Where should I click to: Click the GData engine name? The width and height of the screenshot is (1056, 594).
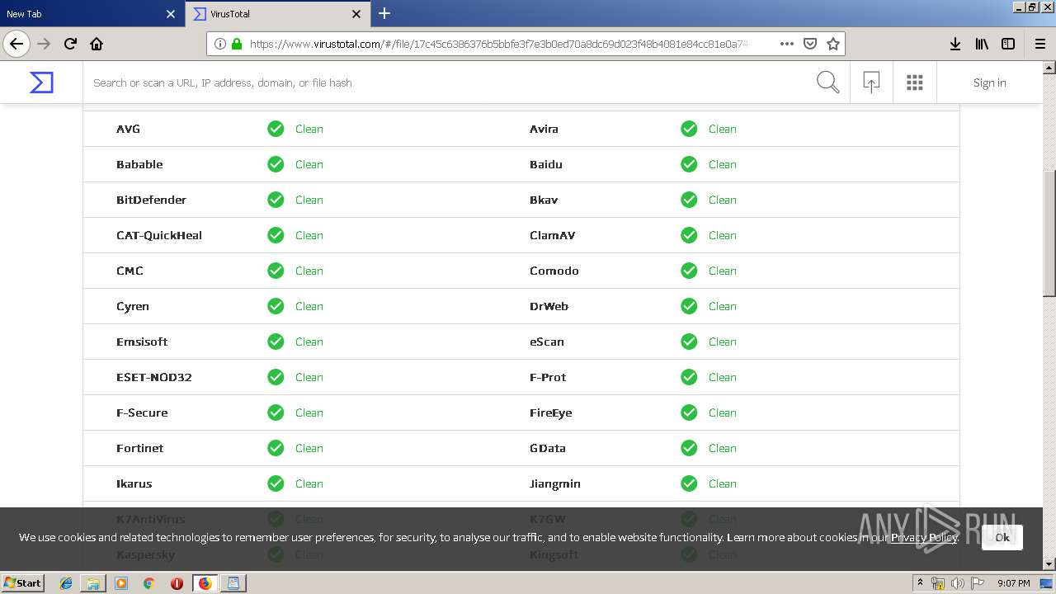[x=548, y=448]
